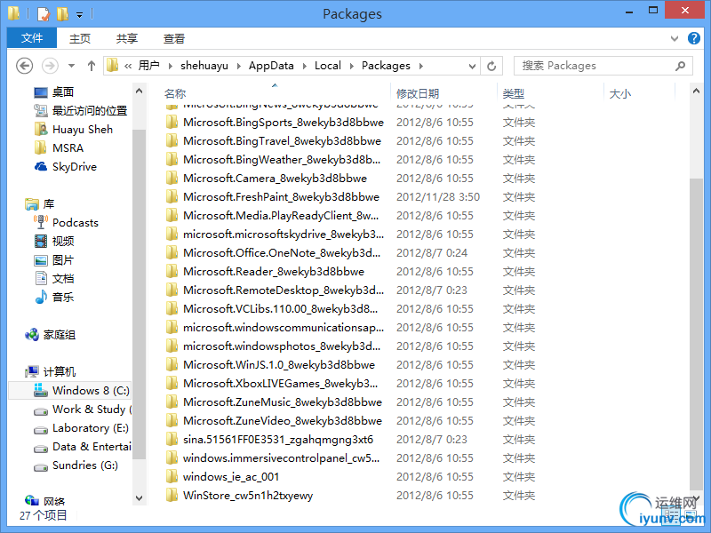Select sina.51561FF0E3531_zgahqmgng3xt6 folder

(278, 440)
